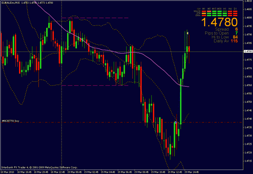Click the '19 Mar 14:45' time label
Image resolution: width=253 pixels, height=174 pixels.
click(x=192, y=172)
